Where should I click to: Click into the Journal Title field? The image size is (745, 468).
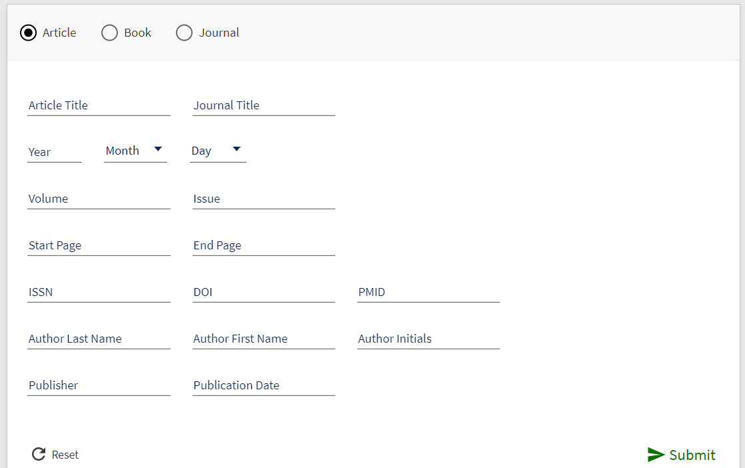pos(263,105)
